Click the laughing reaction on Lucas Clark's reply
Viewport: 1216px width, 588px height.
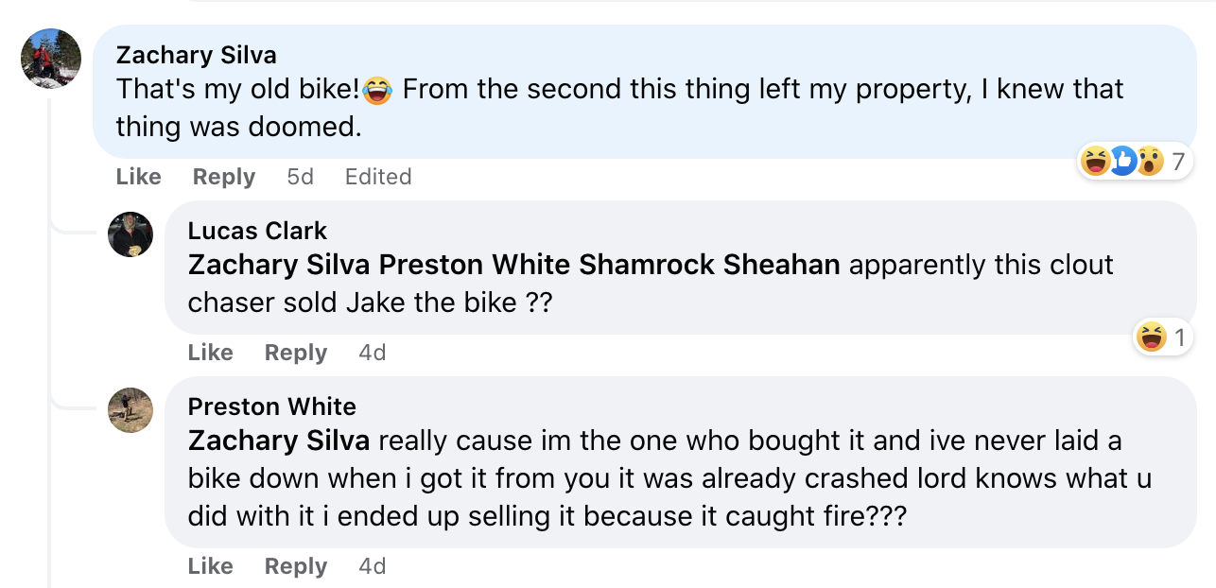pyautogui.click(x=1152, y=337)
